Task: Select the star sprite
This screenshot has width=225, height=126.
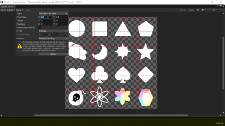Action: [x=146, y=51]
